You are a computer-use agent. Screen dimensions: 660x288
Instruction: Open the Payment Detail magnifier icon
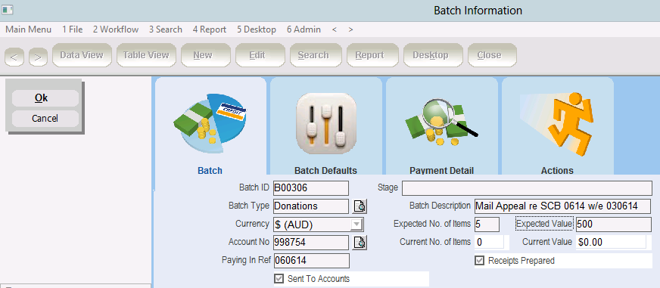tap(441, 122)
